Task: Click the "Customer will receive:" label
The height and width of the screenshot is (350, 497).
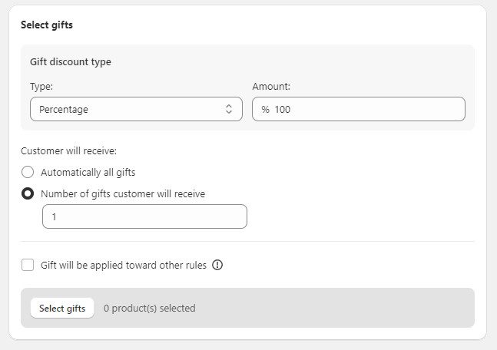Action: click(x=68, y=150)
